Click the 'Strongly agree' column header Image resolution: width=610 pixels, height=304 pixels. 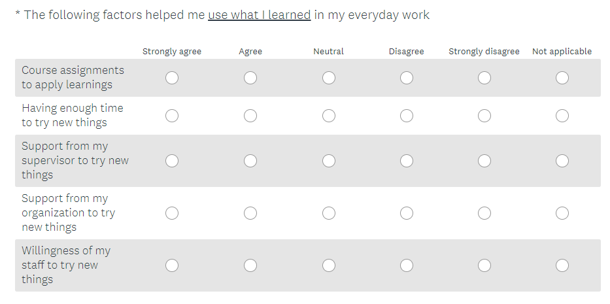(172, 51)
